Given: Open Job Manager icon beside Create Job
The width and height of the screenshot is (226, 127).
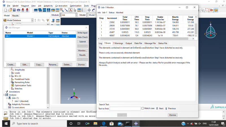Looking at the screenshot, I should point(58,21).
